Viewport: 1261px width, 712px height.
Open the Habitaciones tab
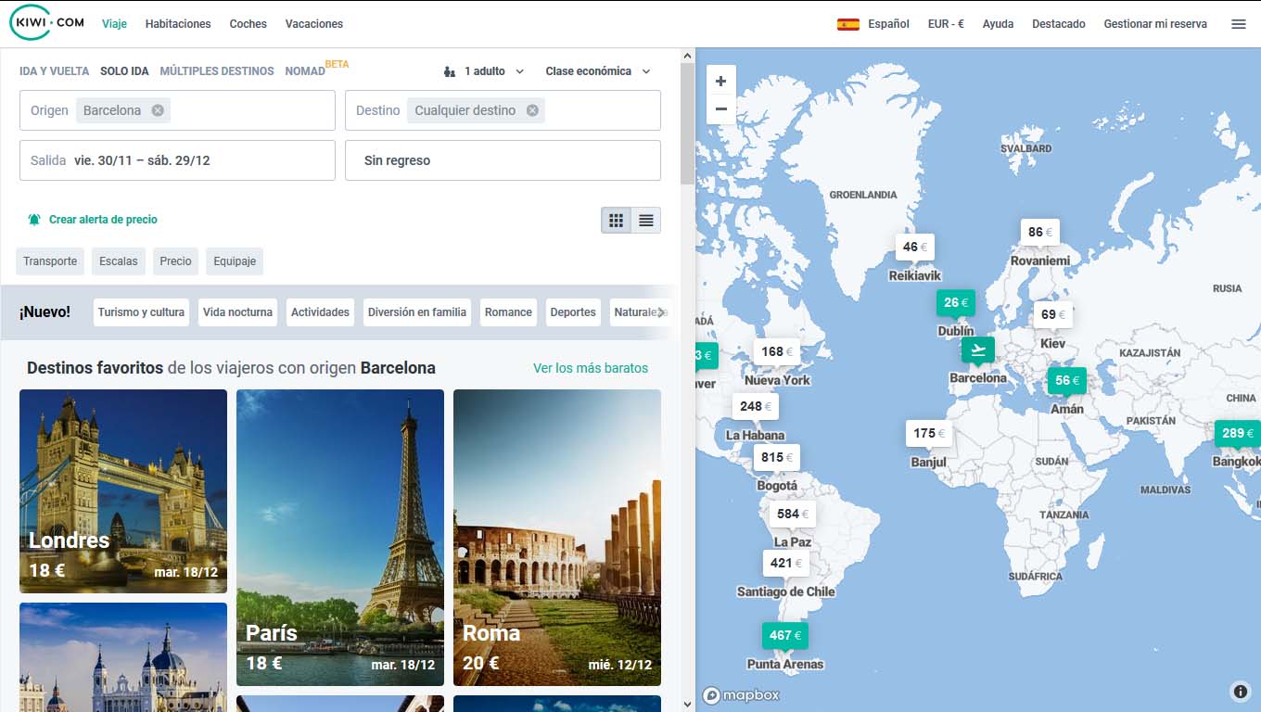178,24
